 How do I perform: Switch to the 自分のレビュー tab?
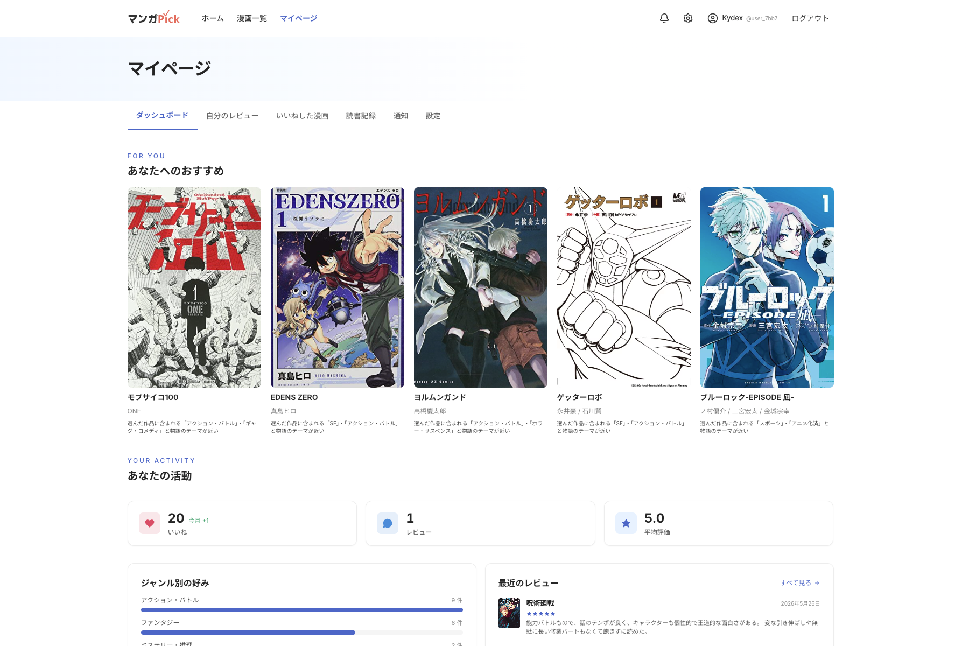pyautogui.click(x=232, y=116)
